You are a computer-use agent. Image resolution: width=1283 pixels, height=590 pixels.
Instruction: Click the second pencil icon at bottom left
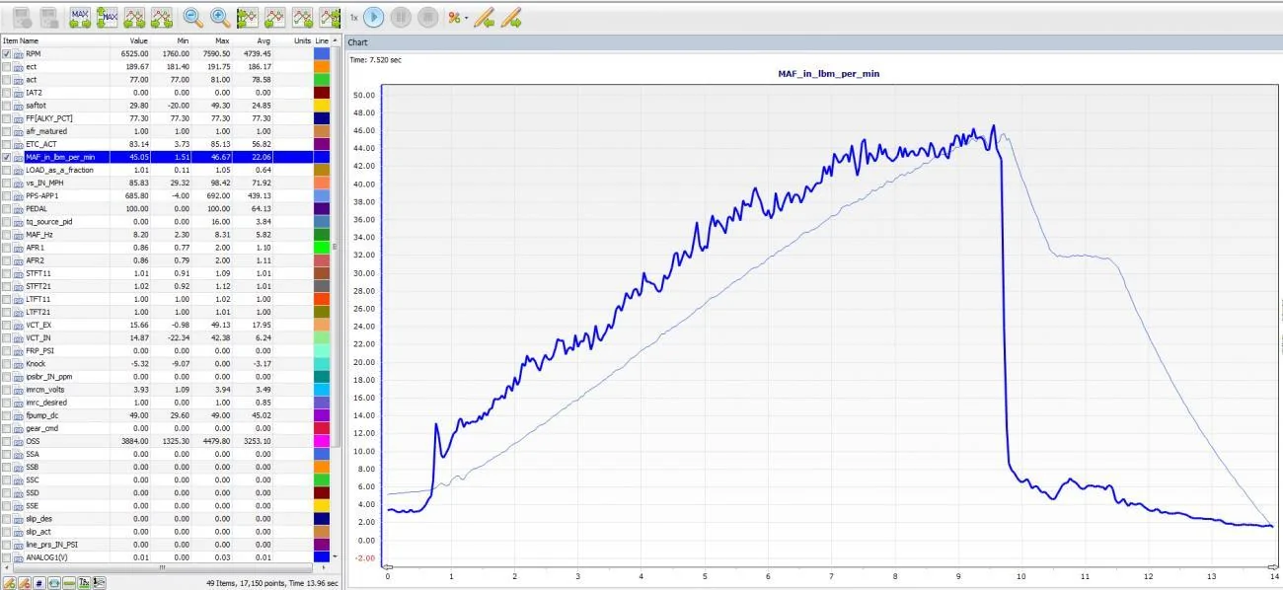[25, 583]
